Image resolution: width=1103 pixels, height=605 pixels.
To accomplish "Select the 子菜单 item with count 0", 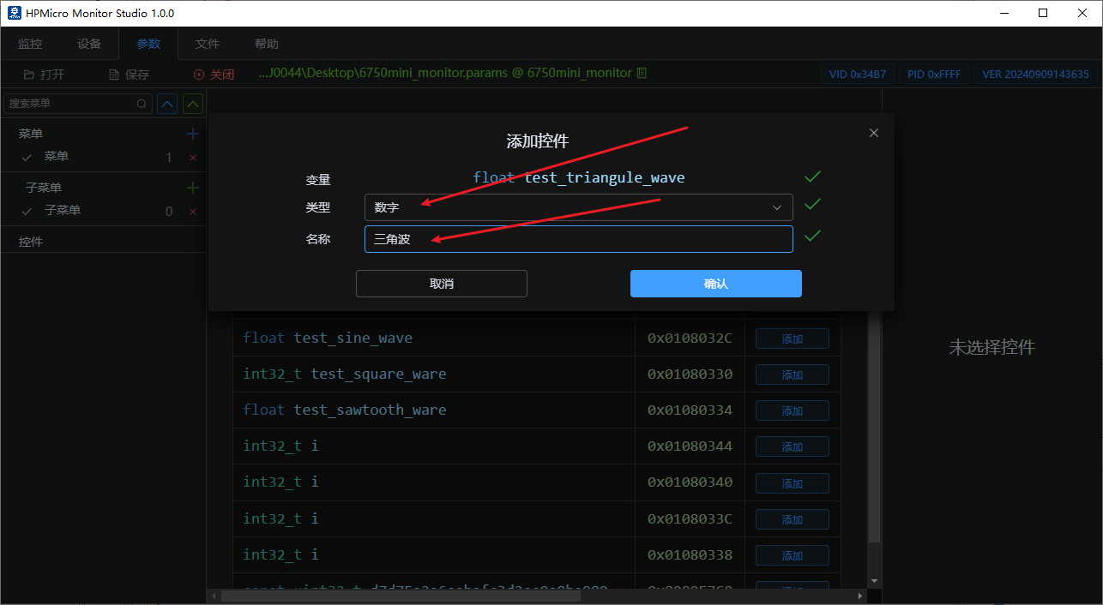I will pyautogui.click(x=103, y=212).
